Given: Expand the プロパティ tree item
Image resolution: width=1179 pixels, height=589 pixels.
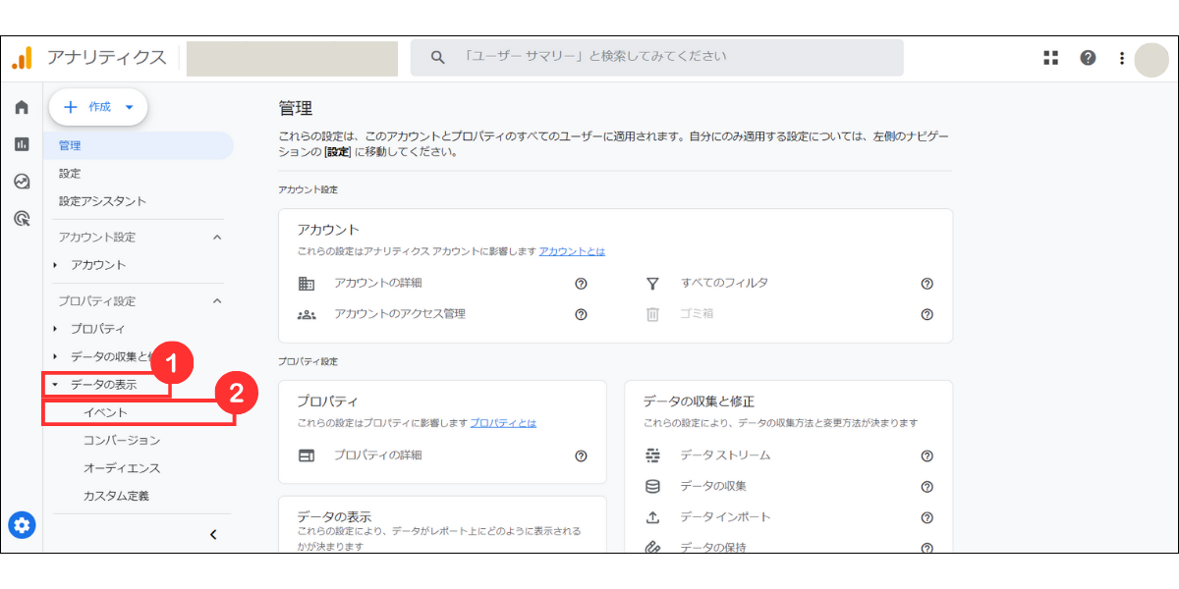Looking at the screenshot, I should [x=55, y=329].
